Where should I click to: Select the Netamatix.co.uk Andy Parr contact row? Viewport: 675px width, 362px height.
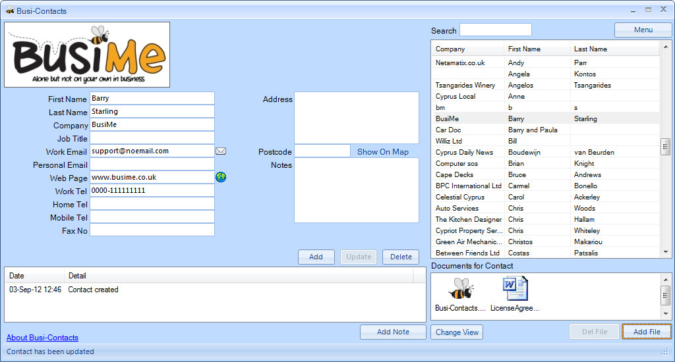545,63
